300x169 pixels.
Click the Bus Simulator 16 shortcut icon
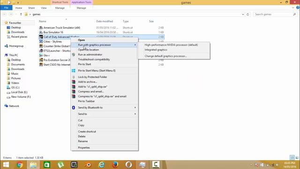[x=41, y=32]
